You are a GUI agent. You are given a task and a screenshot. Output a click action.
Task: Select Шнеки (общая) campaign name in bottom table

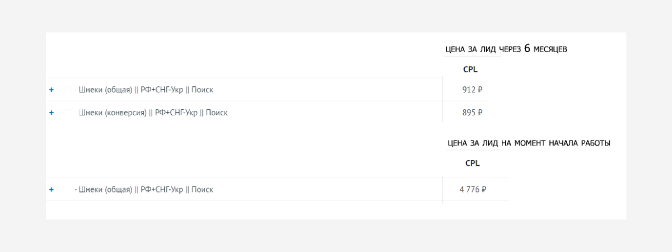[x=144, y=190]
